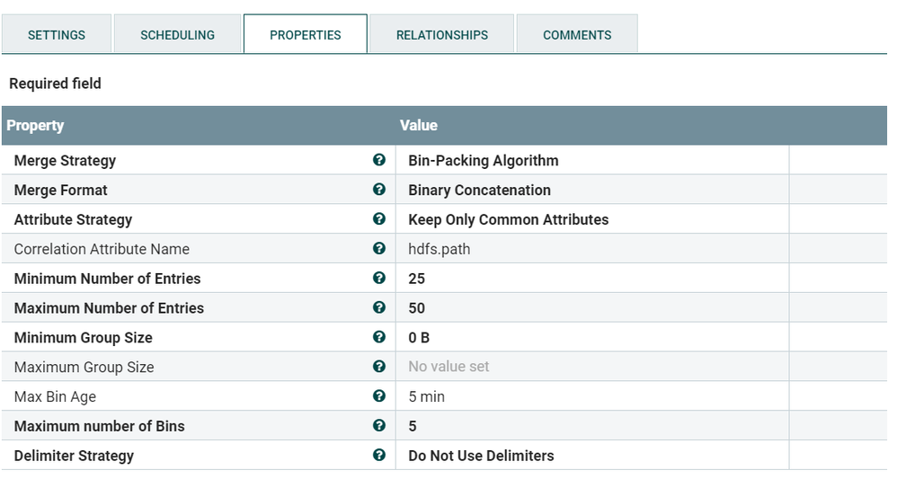Click help icon for Minimum Number of Entries
Image resolution: width=897 pixels, height=497 pixels.
pyautogui.click(x=378, y=278)
